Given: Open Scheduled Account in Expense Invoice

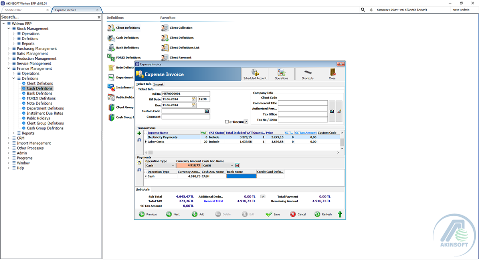Looking at the screenshot, I should (255, 74).
